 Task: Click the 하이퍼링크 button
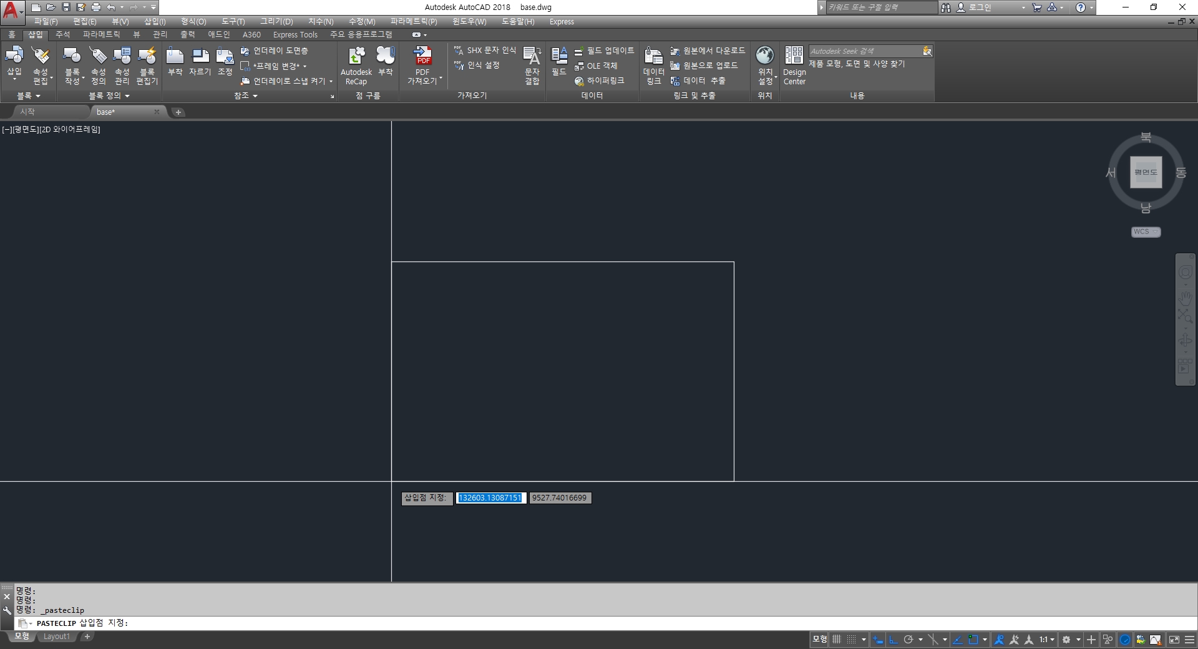click(600, 81)
